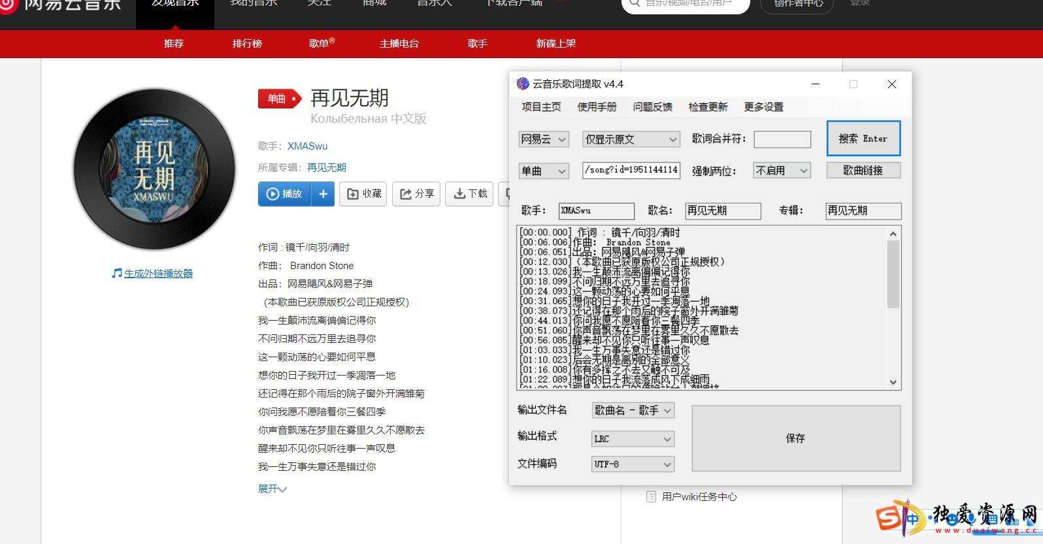Click 用户wiki任务中心 link
Screen dimensions: 1043x544
[699, 497]
